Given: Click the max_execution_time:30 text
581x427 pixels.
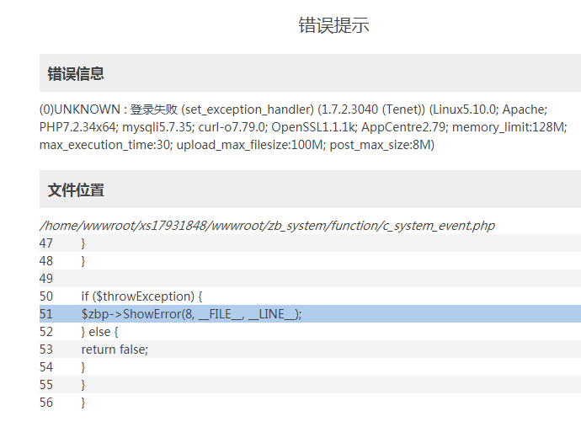Looking at the screenshot, I should coord(104,145).
